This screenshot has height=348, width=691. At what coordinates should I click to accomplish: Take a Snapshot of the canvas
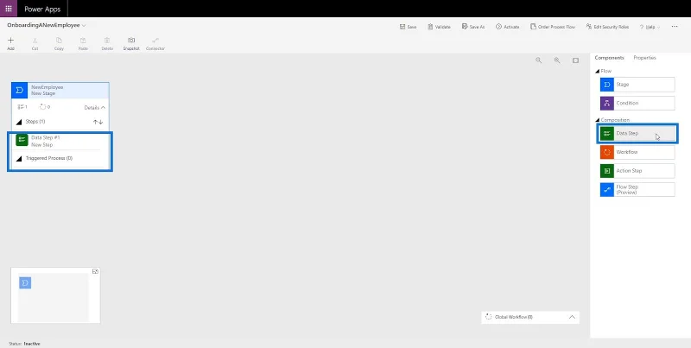(131, 44)
